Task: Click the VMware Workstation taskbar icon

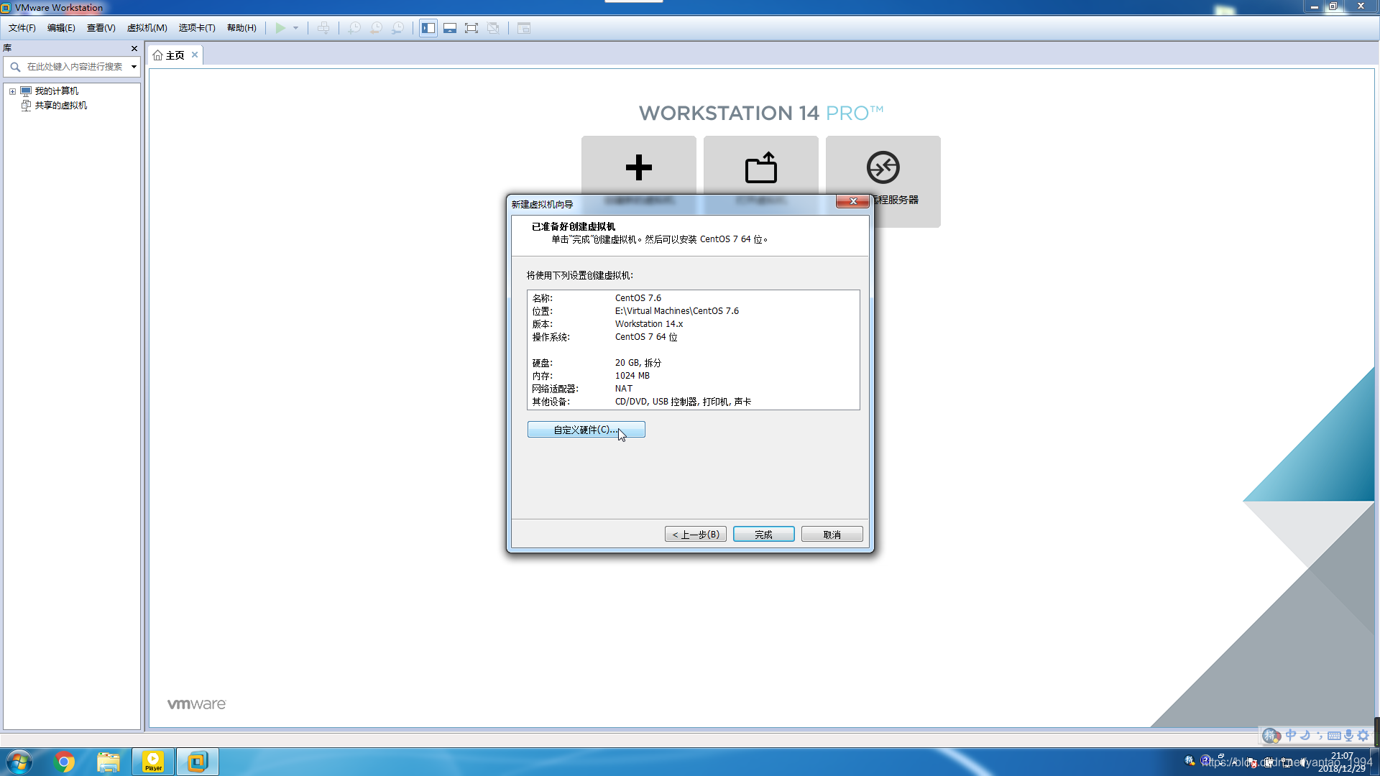Action: click(198, 762)
